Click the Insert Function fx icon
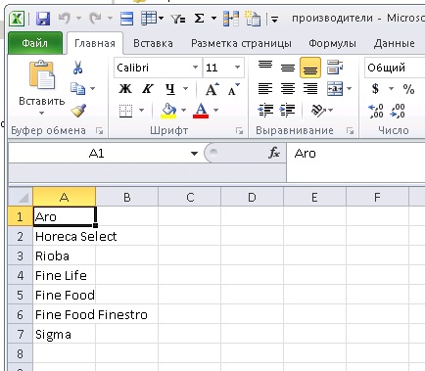The height and width of the screenshot is (371, 425). point(274,153)
